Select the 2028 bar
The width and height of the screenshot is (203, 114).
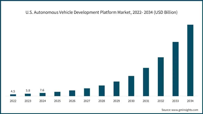tap(102, 91)
